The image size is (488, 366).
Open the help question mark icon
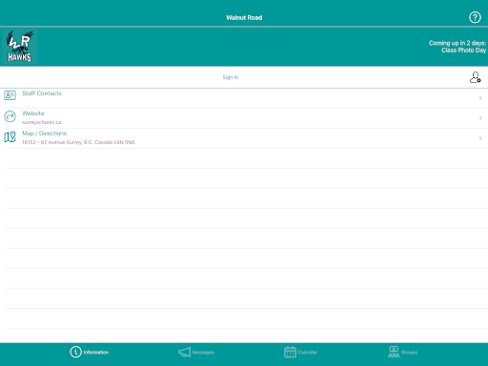(x=475, y=17)
